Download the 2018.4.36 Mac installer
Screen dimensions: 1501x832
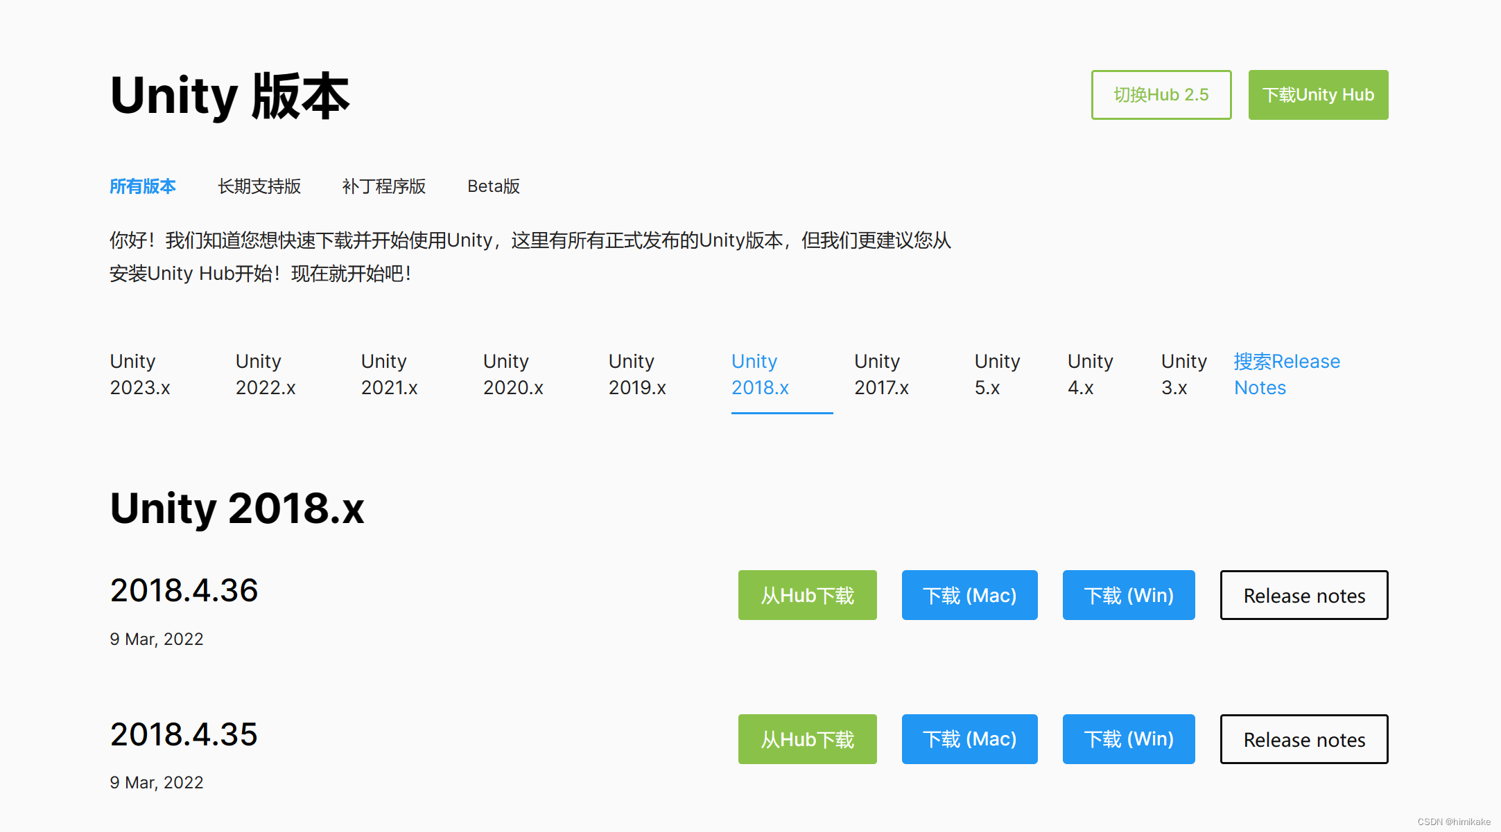pos(969,595)
